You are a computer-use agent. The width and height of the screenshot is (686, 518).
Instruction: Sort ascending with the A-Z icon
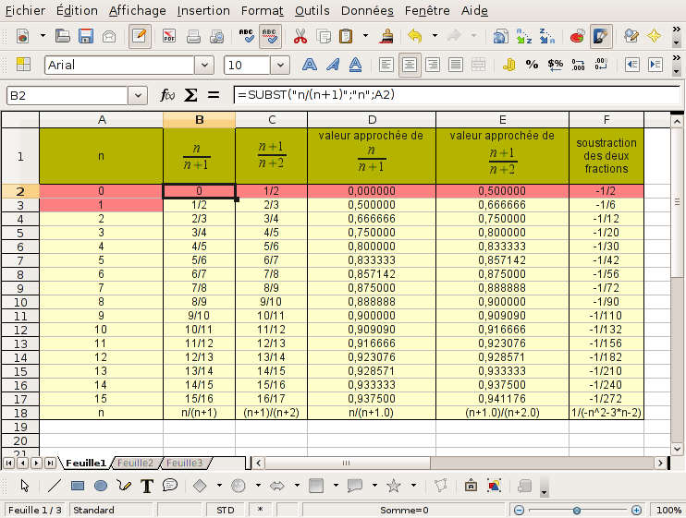click(524, 37)
